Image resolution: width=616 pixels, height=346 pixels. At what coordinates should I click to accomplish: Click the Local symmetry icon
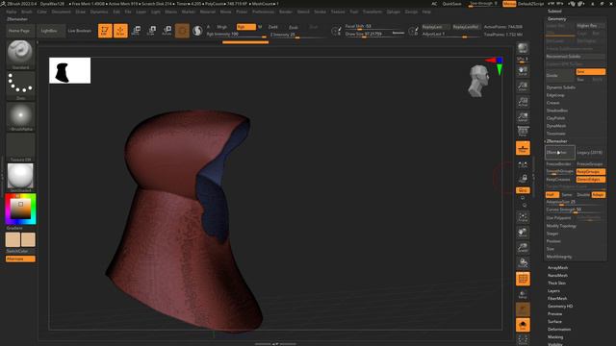523,164
